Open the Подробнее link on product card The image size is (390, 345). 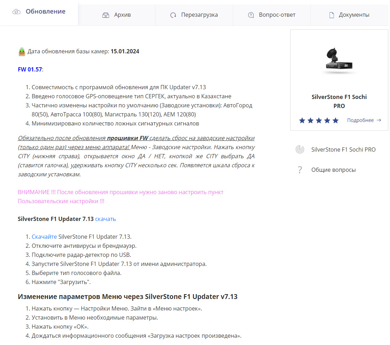pos(360,120)
